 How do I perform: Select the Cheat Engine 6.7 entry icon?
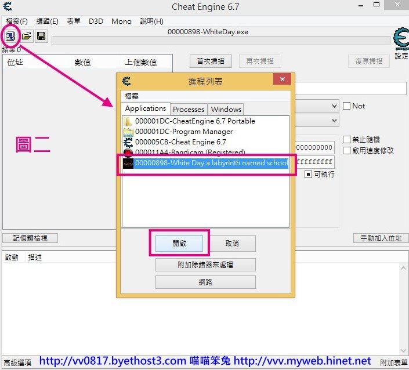tap(128, 142)
